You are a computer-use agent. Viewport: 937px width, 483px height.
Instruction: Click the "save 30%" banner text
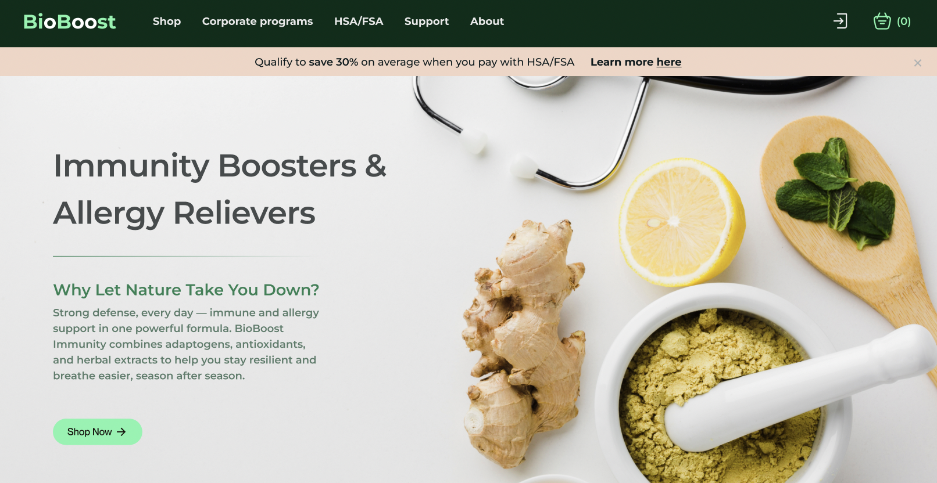pyautogui.click(x=333, y=62)
